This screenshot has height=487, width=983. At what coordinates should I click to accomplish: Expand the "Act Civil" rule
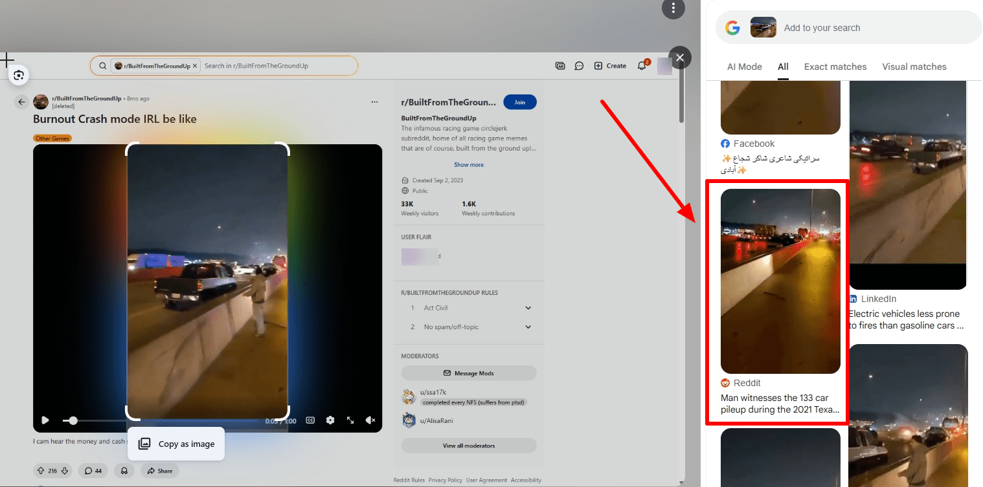click(x=528, y=308)
